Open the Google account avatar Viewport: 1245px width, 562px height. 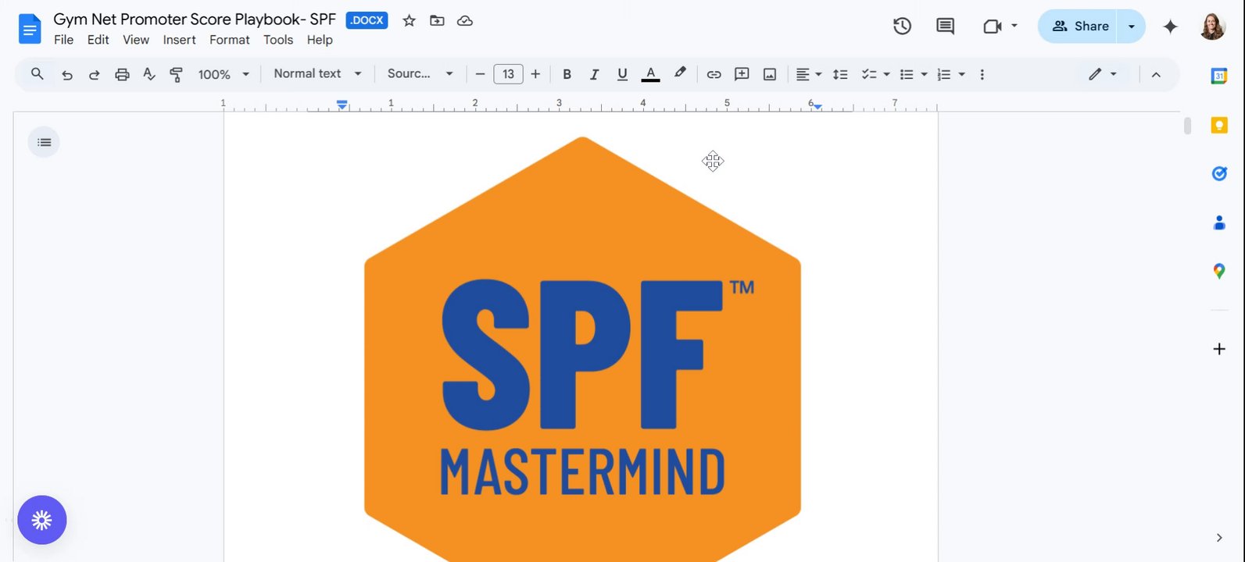pyautogui.click(x=1212, y=27)
